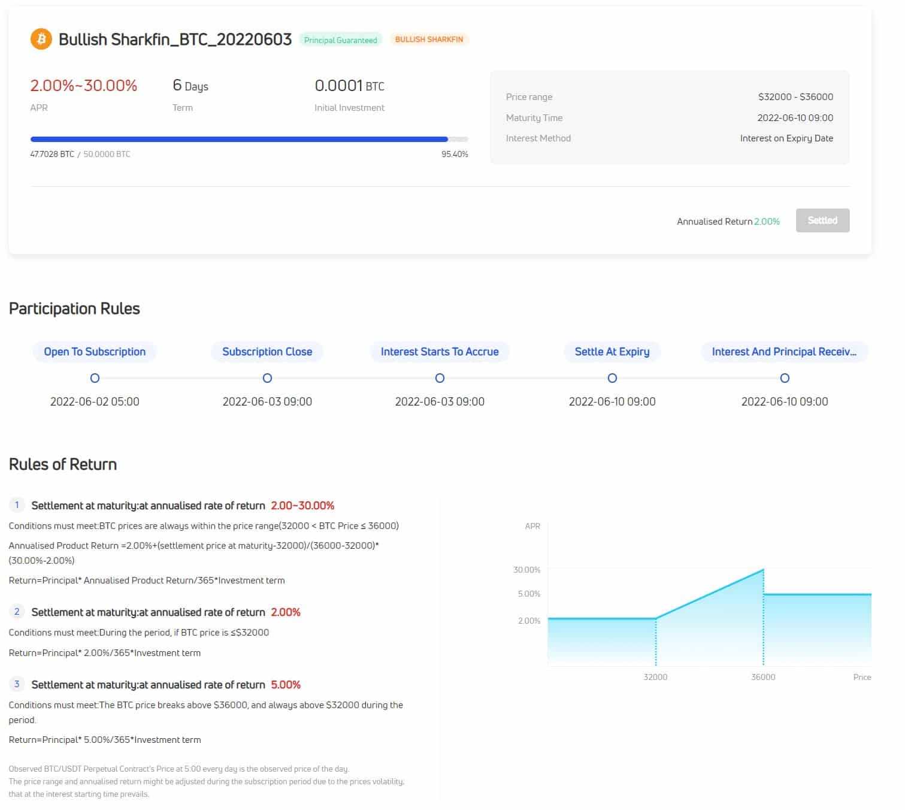Click the last timeline circle marker
Viewport: 905px width, 810px height.
pos(785,378)
